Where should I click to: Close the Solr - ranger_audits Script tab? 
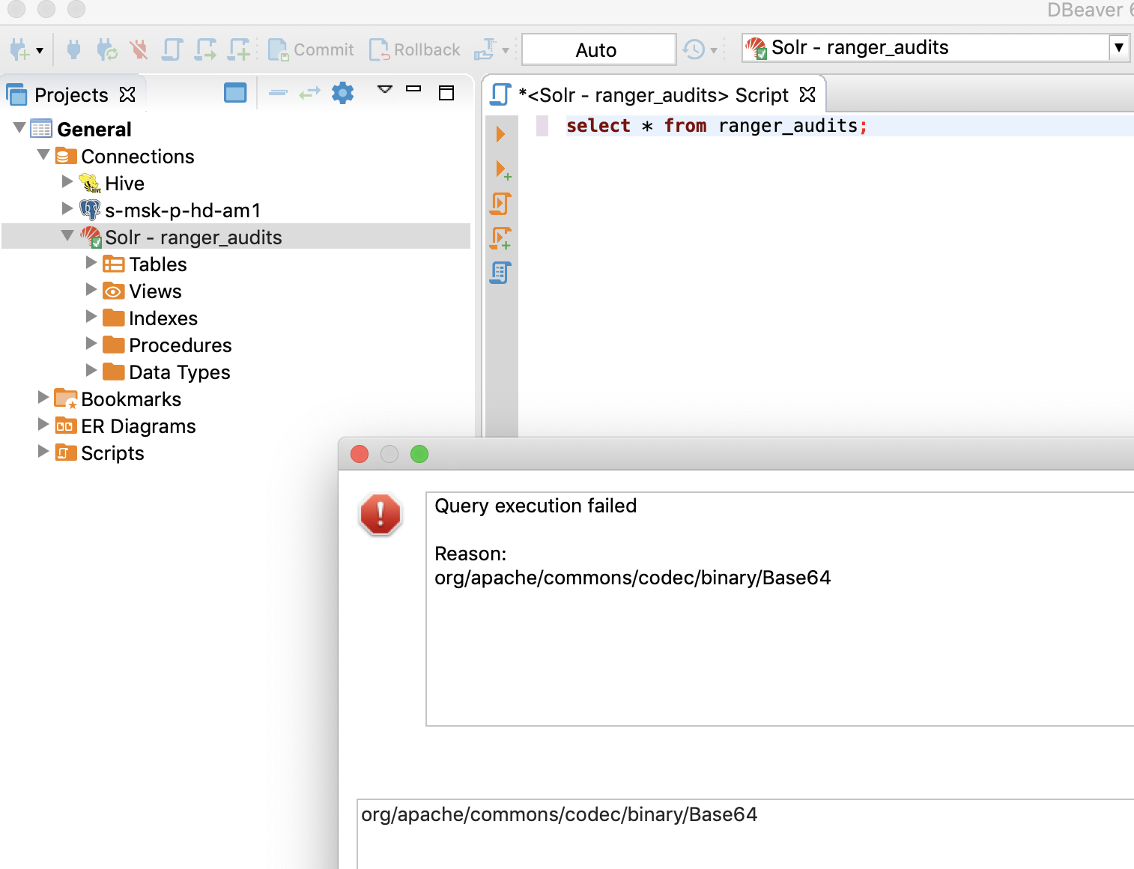click(x=807, y=94)
